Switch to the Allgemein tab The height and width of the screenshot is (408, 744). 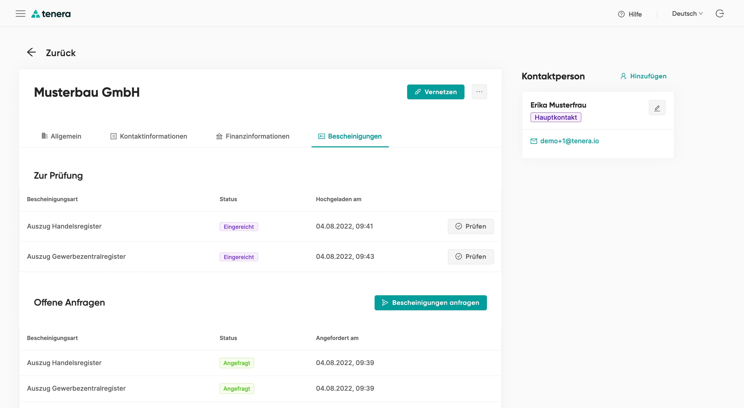click(61, 136)
